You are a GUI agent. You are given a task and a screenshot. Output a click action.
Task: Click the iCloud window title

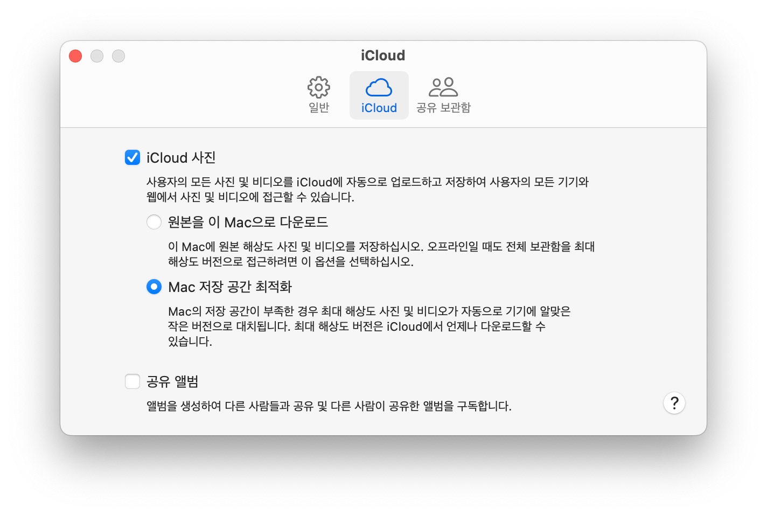pos(383,55)
